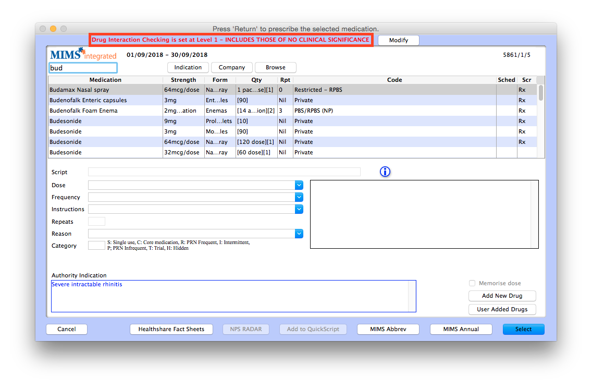Cancel the prescribing dialog
Image resolution: width=592 pixels, height=389 pixels.
pos(66,329)
